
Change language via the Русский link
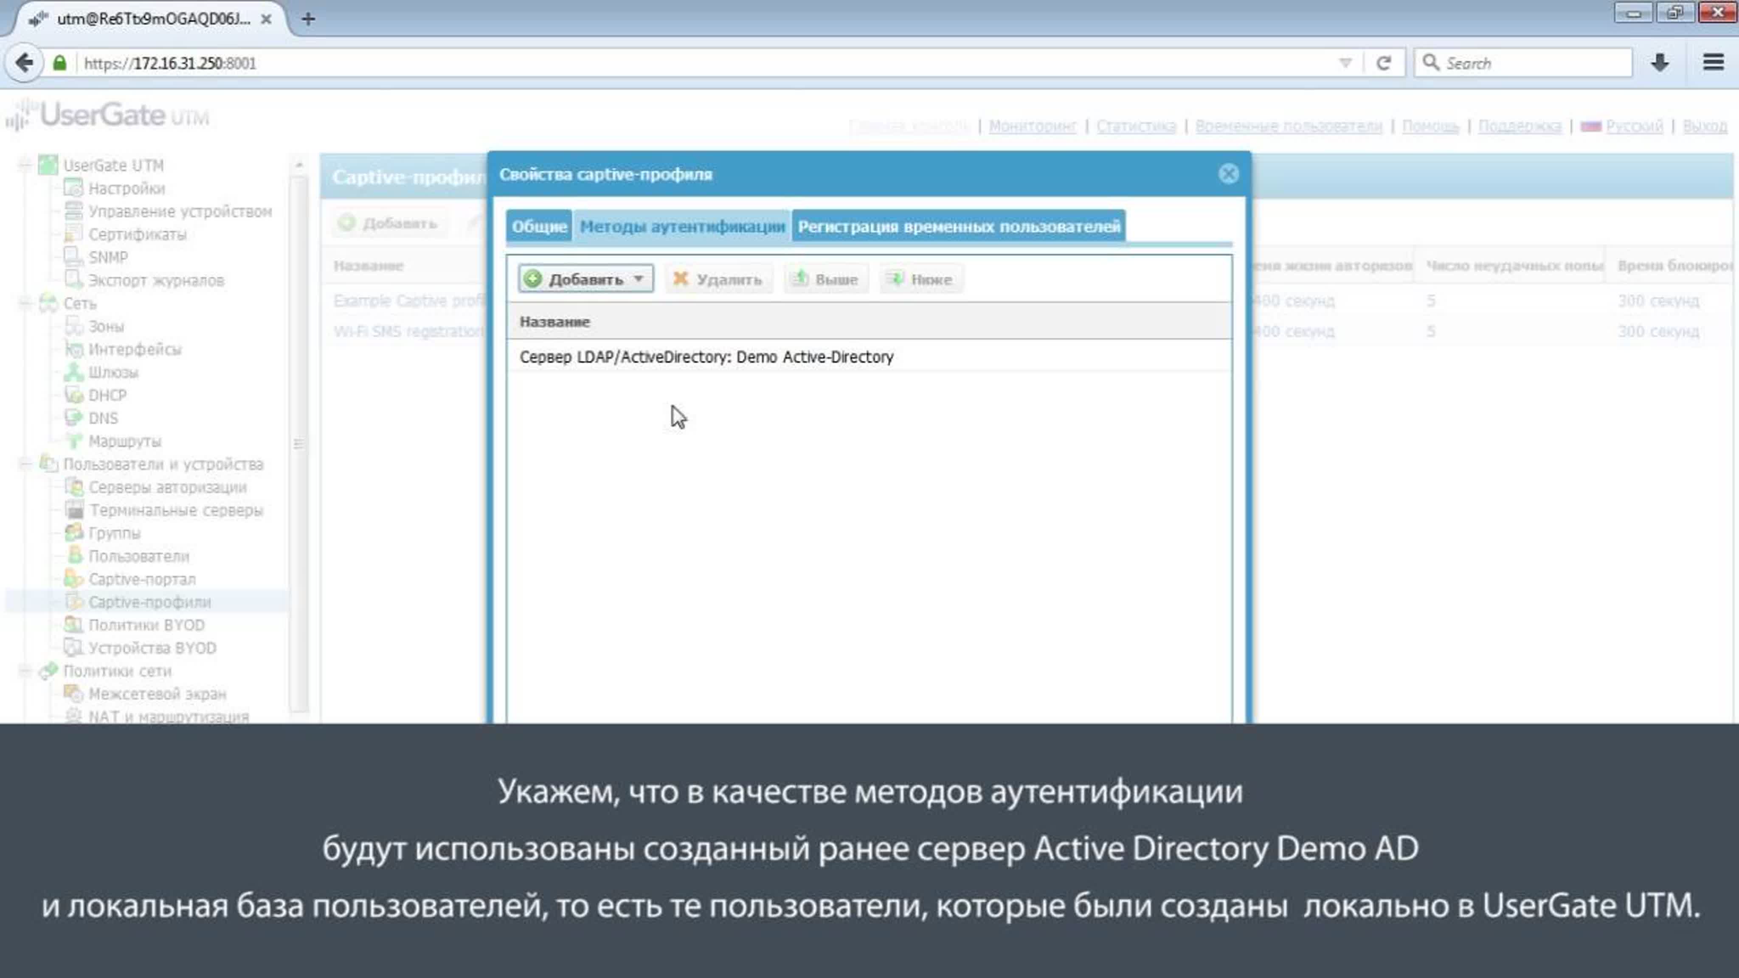point(1634,126)
